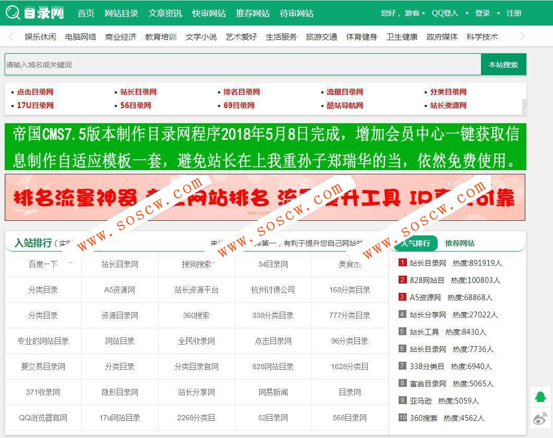The height and width of the screenshot is (438, 553).
Task: Open 360搜索 in the ranking grid
Action: [196, 315]
